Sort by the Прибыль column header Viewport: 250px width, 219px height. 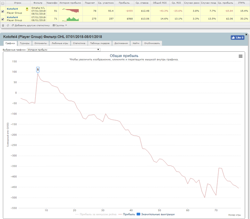(124, 3)
